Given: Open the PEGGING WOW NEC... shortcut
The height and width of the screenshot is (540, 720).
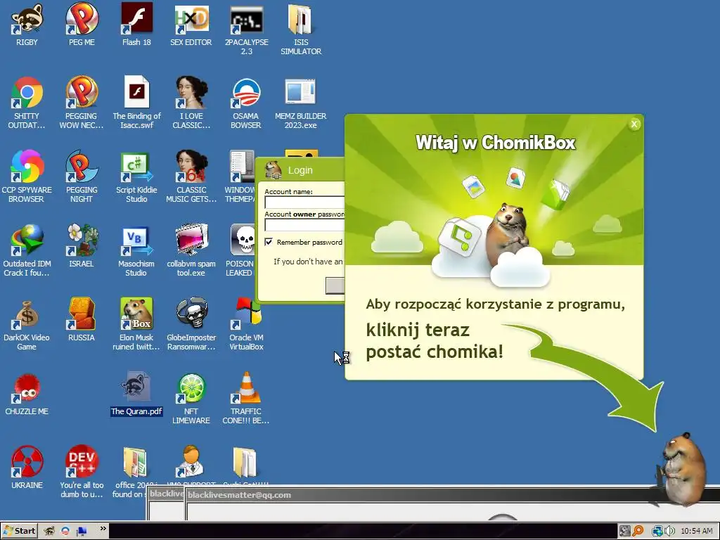Looking at the screenshot, I should pos(82,93).
